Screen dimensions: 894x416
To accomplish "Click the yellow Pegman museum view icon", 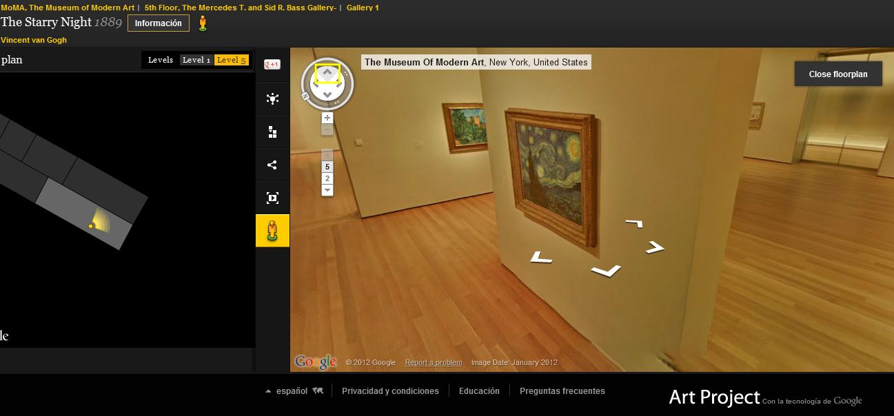I will tap(272, 230).
